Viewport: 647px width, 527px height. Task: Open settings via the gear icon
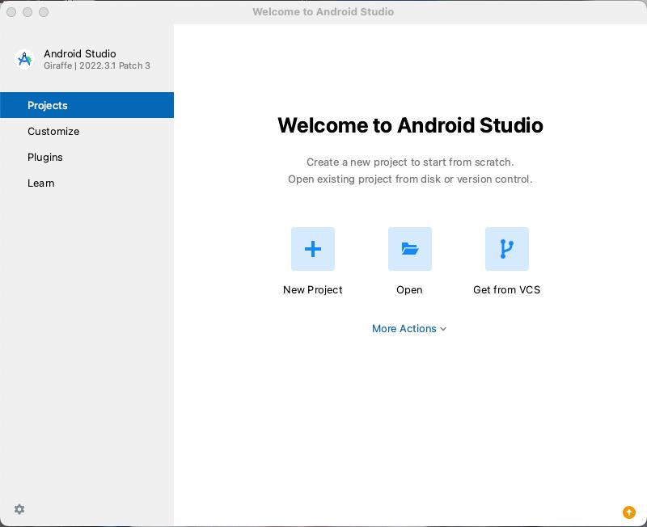pyautogui.click(x=19, y=509)
